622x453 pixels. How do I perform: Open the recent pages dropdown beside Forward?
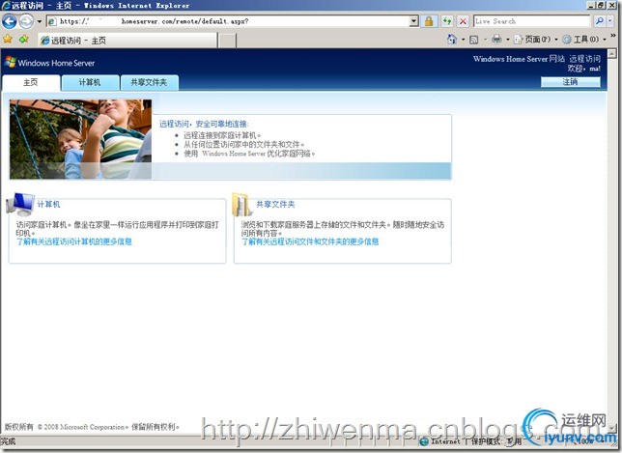(40, 21)
